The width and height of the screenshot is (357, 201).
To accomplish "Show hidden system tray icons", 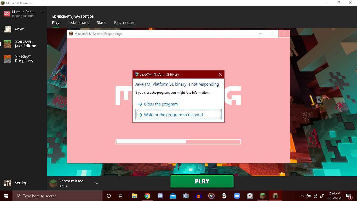I will point(302,196).
